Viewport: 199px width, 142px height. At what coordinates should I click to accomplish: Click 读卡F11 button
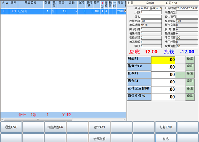point(99,127)
